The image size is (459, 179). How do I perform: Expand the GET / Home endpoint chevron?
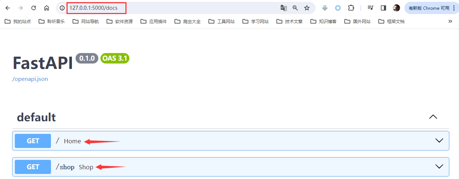[x=439, y=141]
